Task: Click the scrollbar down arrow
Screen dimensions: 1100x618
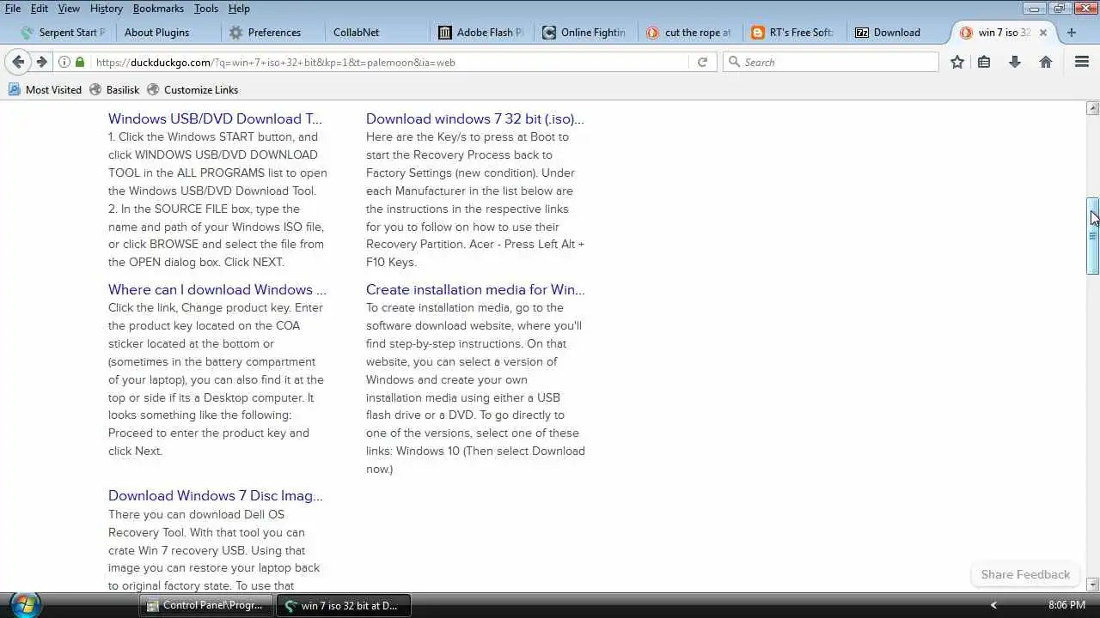Action: (x=1093, y=585)
